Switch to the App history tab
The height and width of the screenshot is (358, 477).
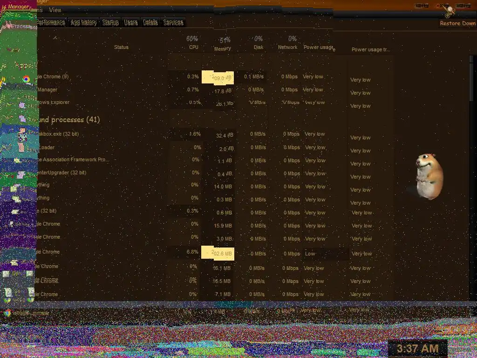(x=83, y=22)
